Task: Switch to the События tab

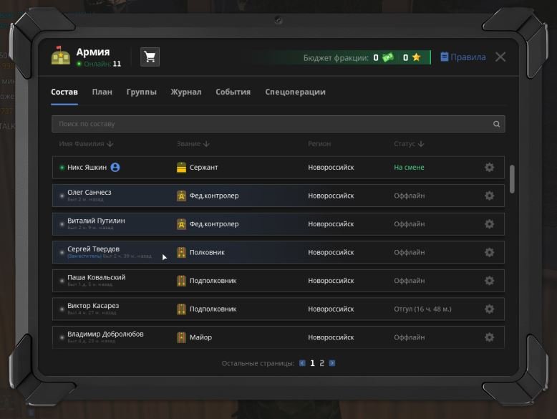Action: 233,92
